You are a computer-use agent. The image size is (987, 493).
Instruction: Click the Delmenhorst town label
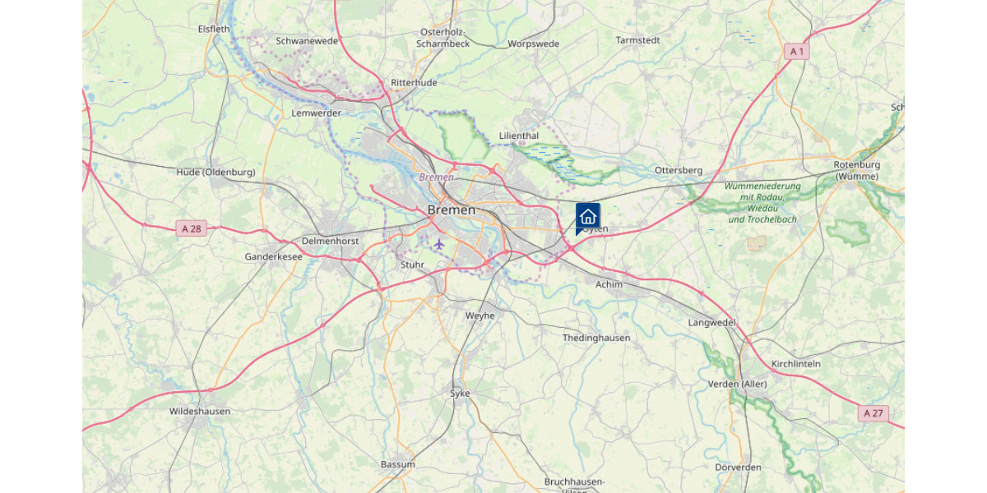[331, 241]
